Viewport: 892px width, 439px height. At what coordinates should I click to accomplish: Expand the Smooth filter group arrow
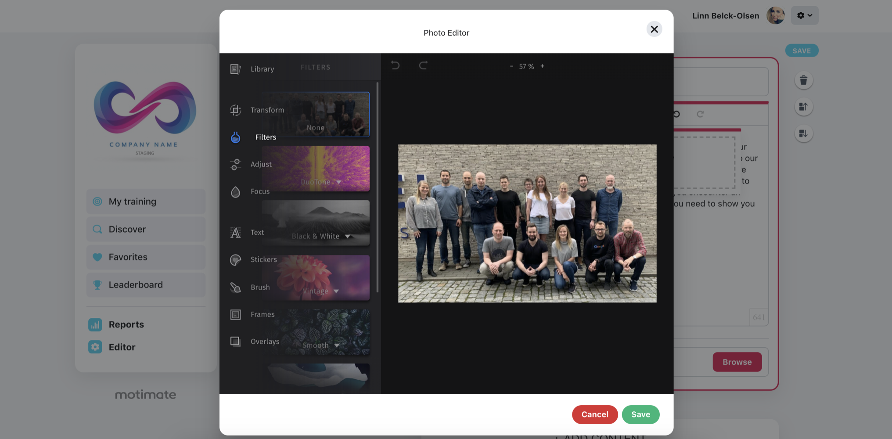[x=337, y=346]
